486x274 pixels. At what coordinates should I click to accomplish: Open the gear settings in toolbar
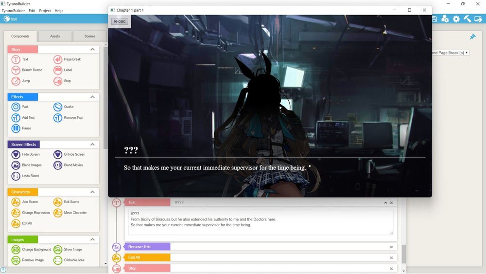[456, 19]
